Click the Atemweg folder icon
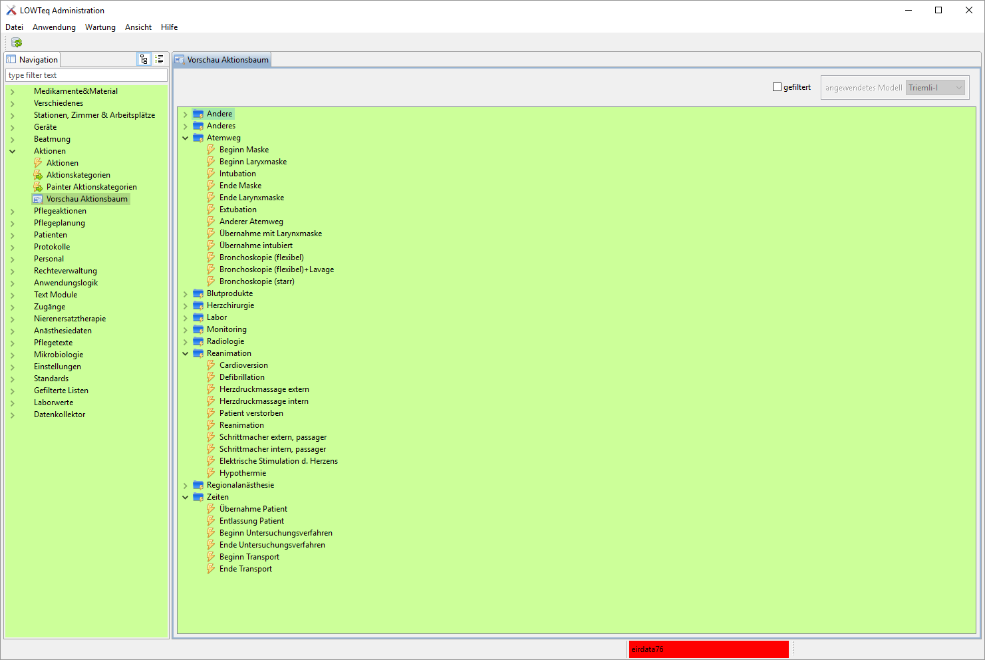The width and height of the screenshot is (985, 660). point(198,138)
